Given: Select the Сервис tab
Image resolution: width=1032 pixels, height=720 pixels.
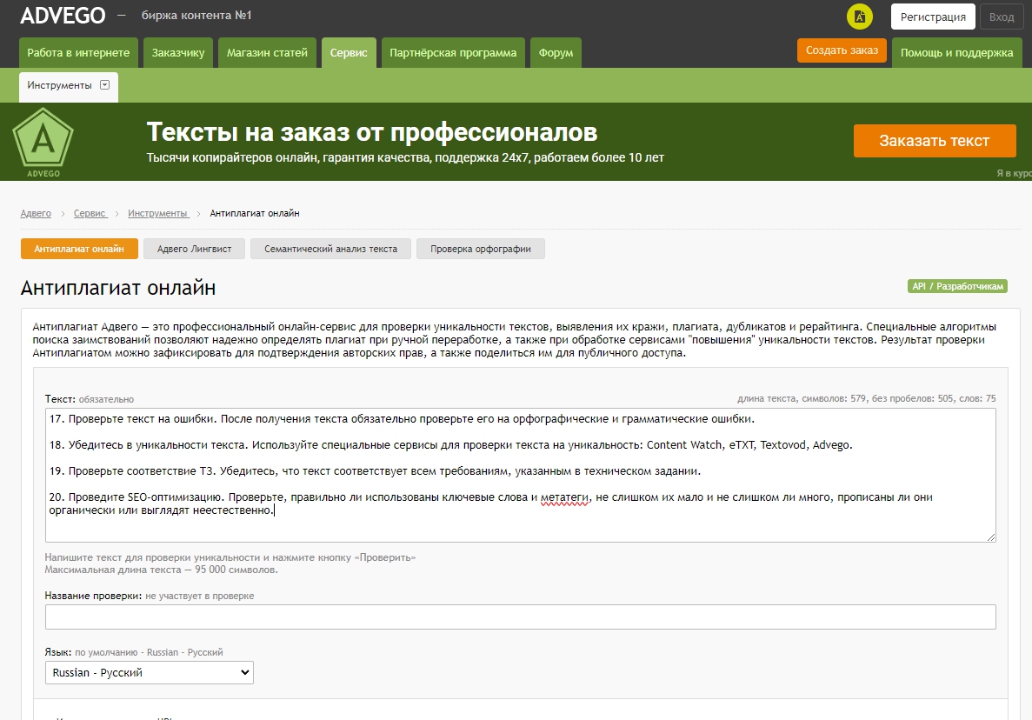Looking at the screenshot, I should click(349, 53).
